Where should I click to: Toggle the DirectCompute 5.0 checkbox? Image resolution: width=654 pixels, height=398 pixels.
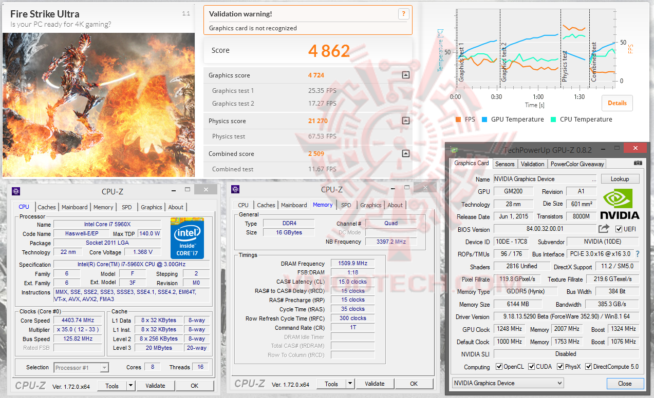[589, 367]
